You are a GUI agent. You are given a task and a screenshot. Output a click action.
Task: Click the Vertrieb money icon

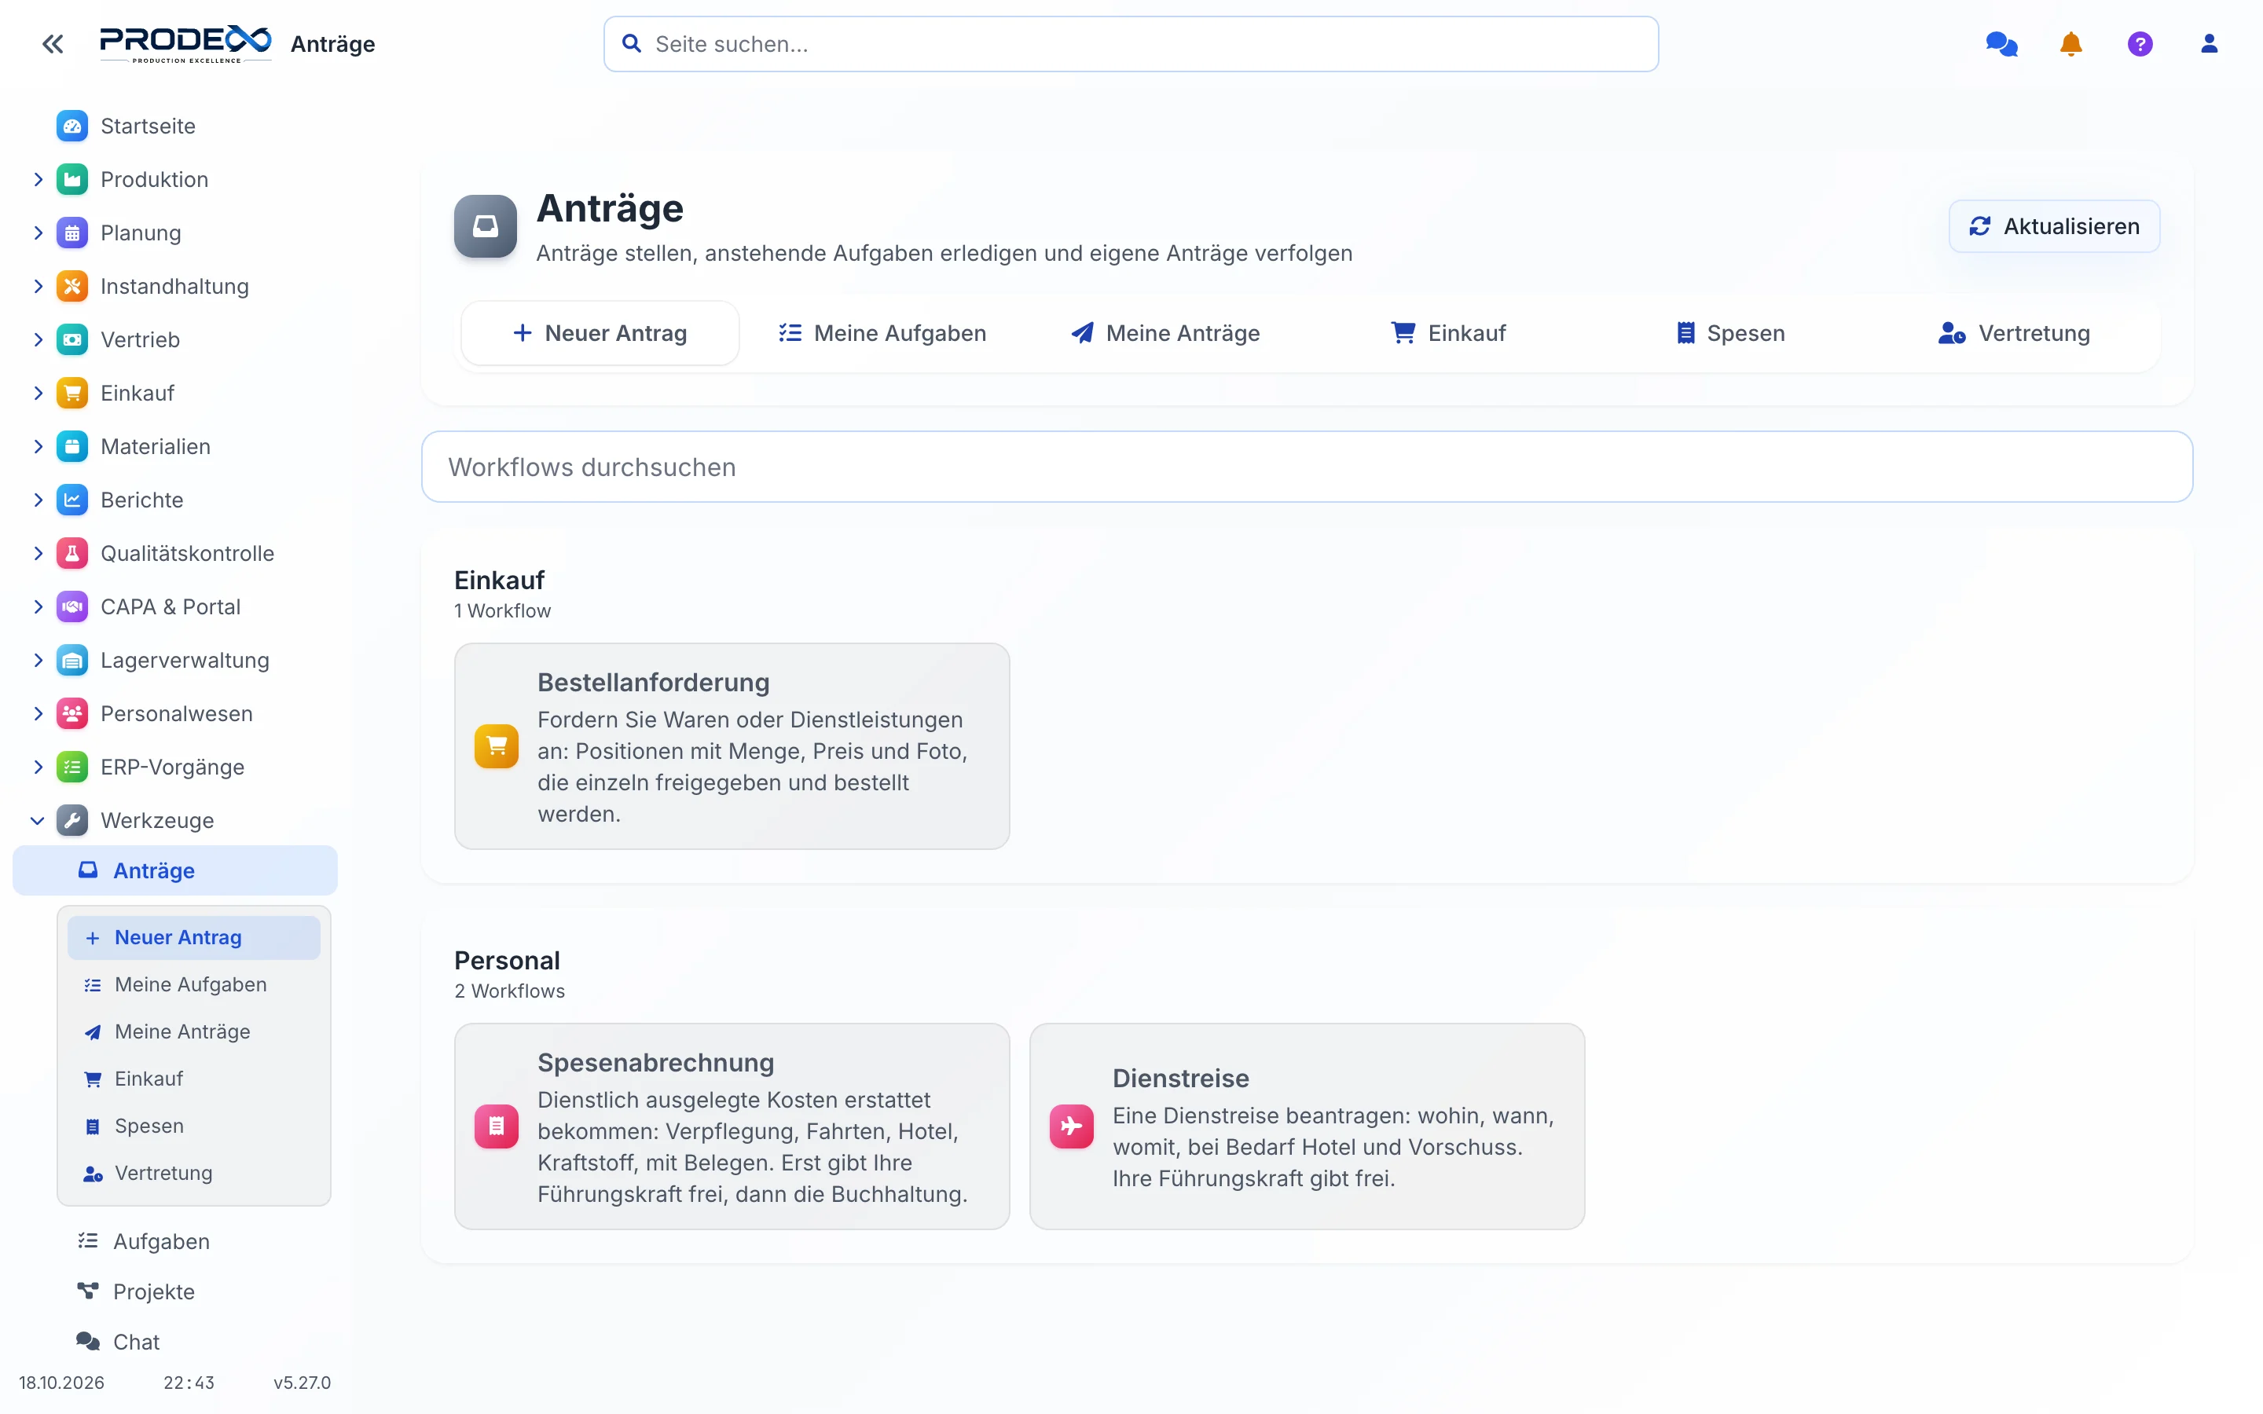coord(72,339)
